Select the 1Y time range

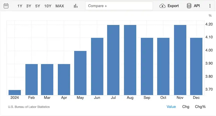pyautogui.click(x=20, y=6)
